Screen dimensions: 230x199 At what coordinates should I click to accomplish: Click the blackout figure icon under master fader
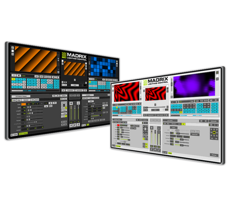[72, 126]
